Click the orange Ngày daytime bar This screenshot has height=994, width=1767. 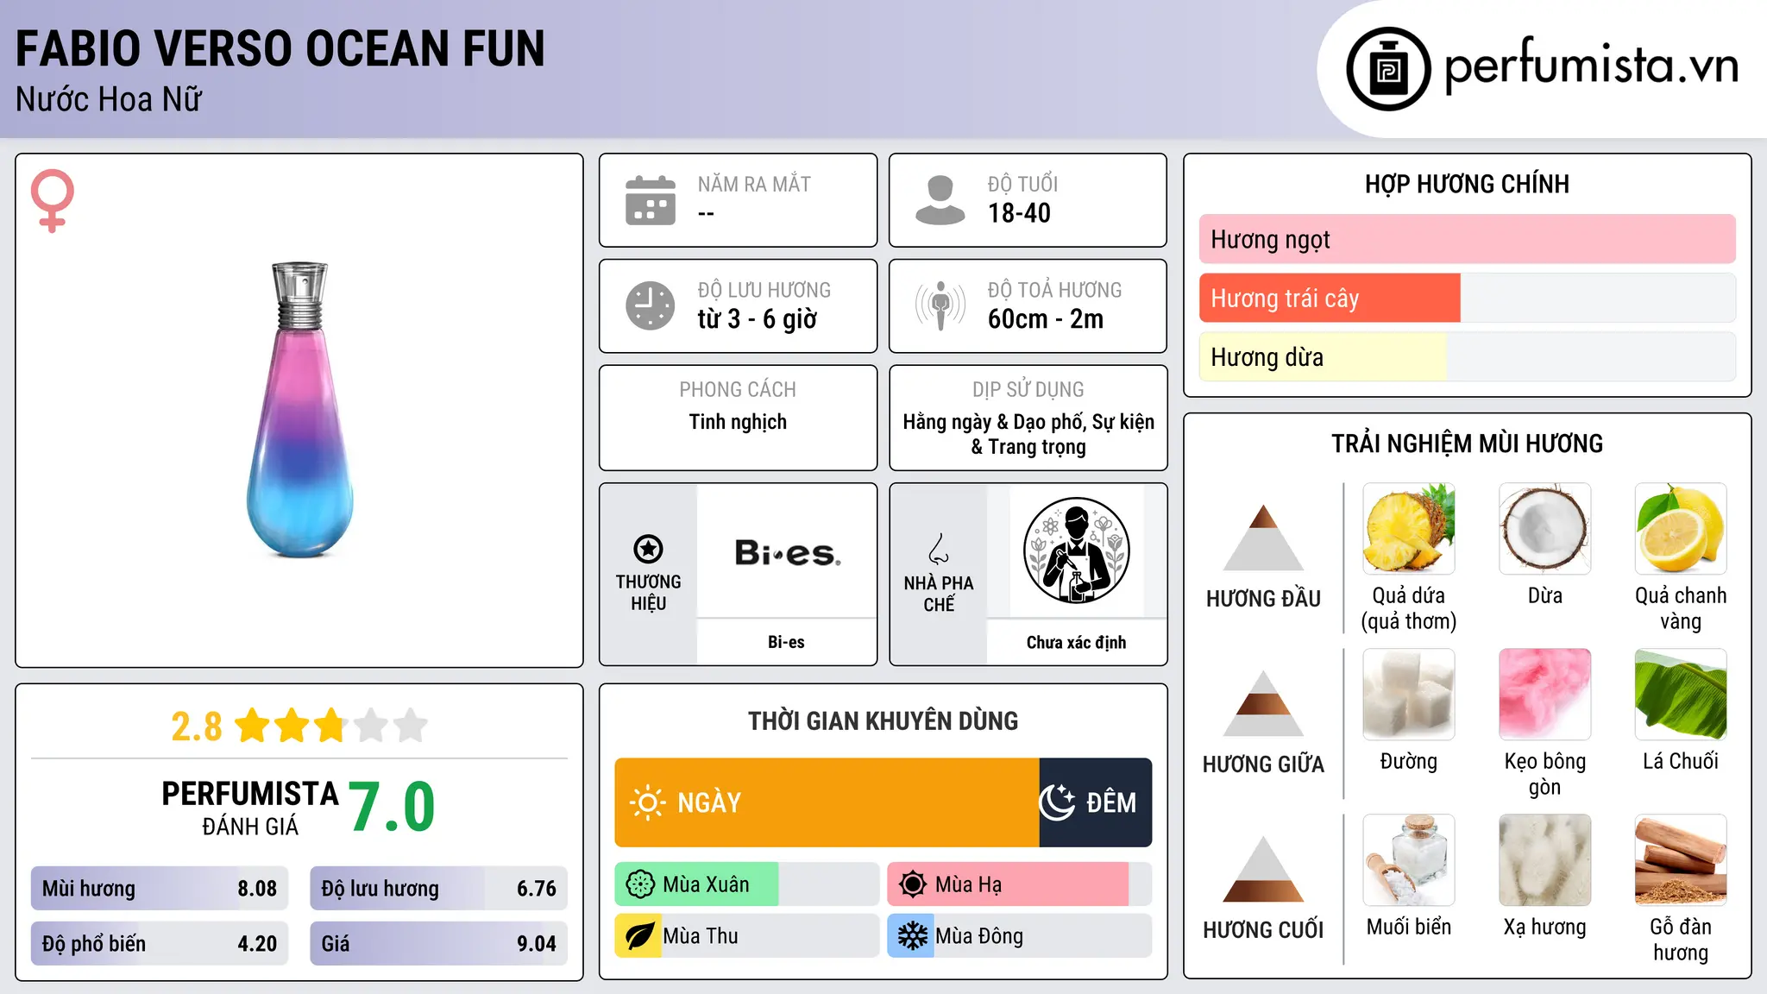827,802
